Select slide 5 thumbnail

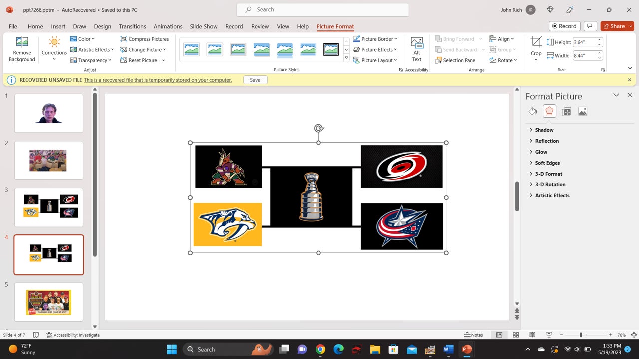(x=49, y=302)
